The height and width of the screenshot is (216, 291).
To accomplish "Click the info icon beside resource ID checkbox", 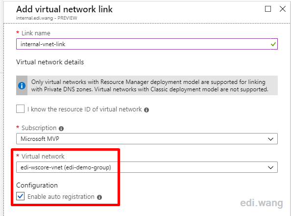I will pos(146,110).
